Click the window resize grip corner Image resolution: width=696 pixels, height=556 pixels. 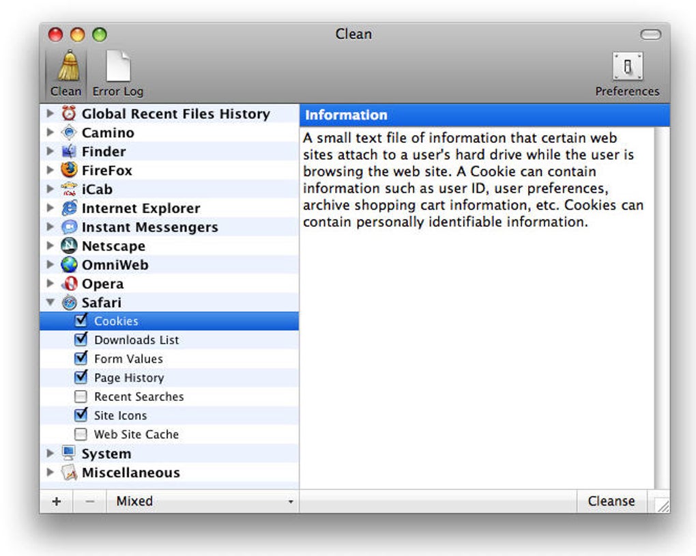[x=663, y=505]
